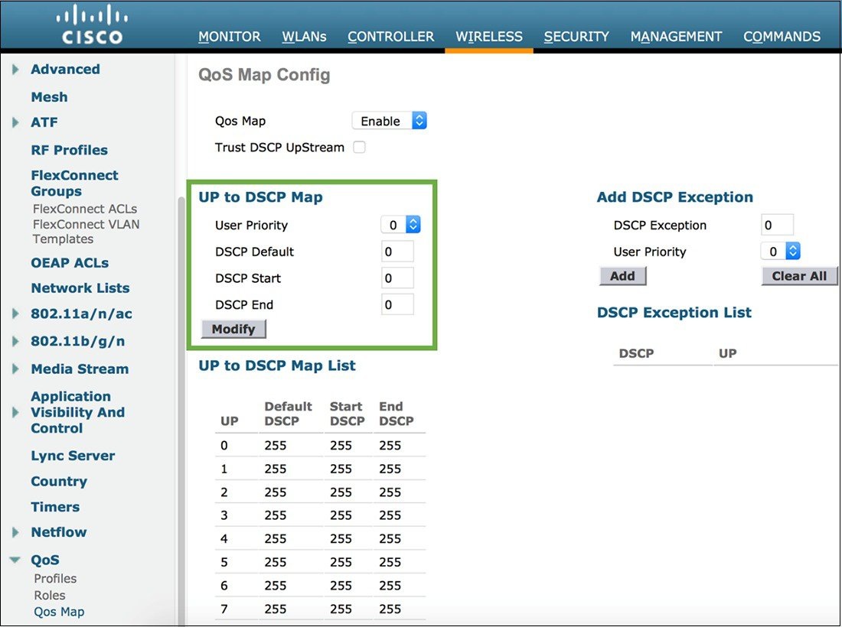This screenshot has height=627, width=842.
Task: Select the Qos Map sidebar link
Action: point(59,612)
